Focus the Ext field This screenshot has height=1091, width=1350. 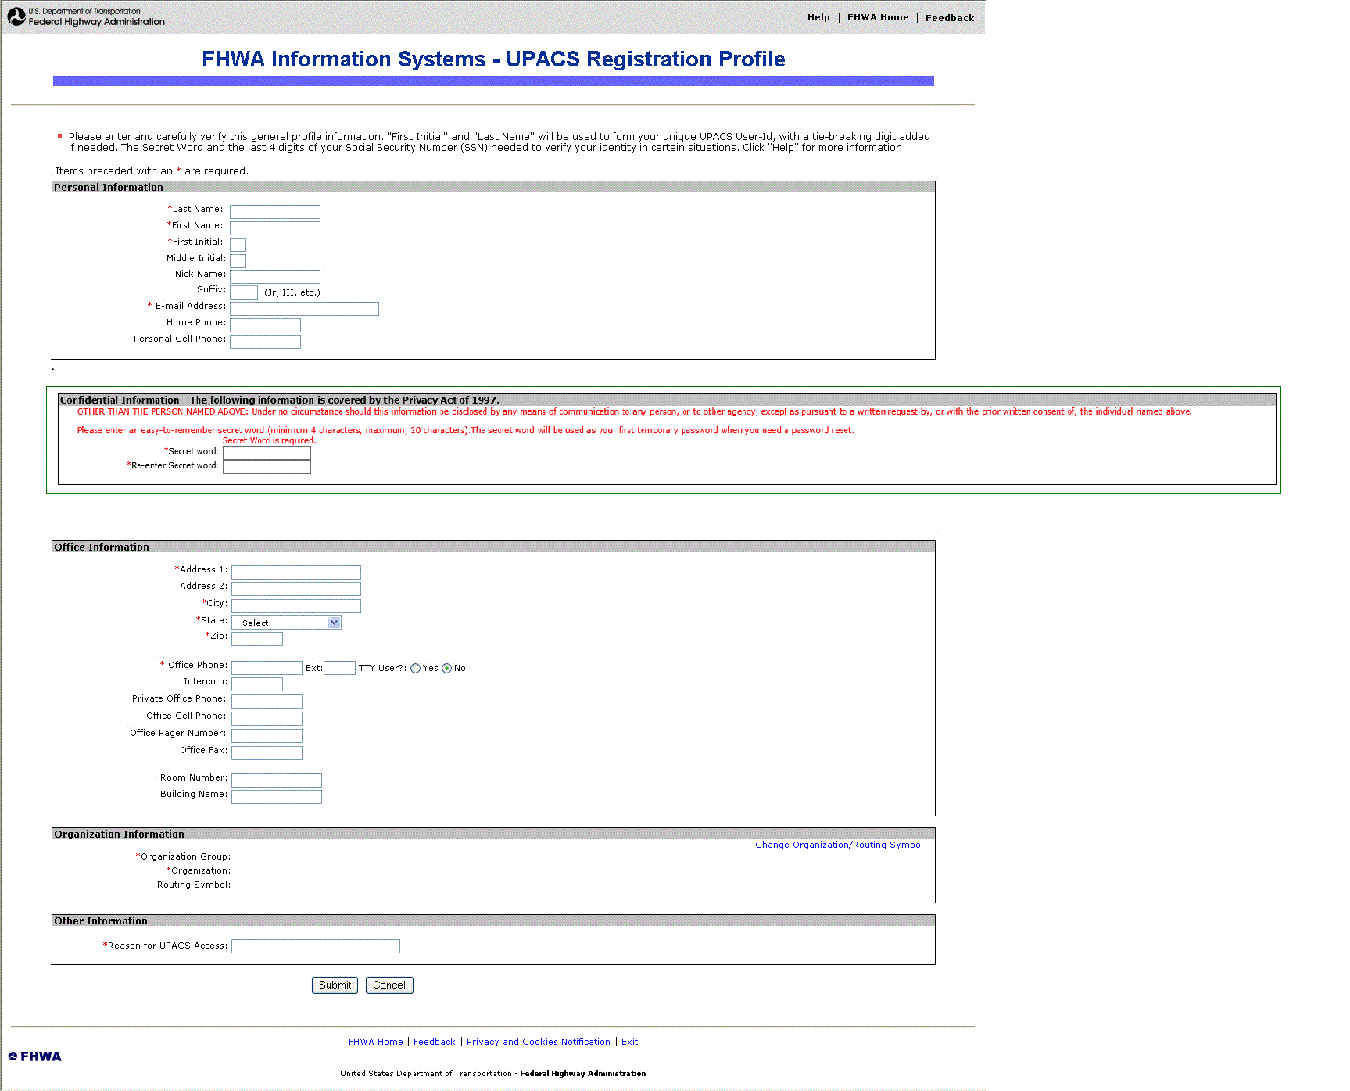pyautogui.click(x=339, y=668)
